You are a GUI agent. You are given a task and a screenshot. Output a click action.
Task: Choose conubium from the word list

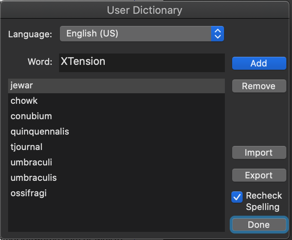[116, 116]
